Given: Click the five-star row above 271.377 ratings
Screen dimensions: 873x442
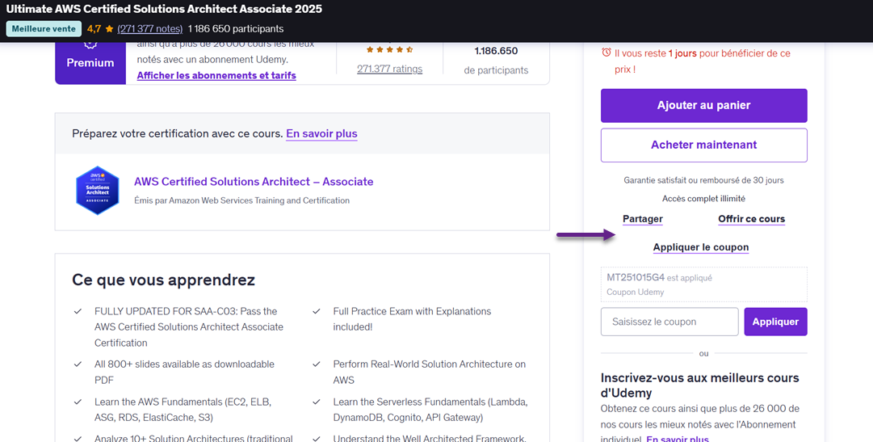Looking at the screenshot, I should click(390, 49).
